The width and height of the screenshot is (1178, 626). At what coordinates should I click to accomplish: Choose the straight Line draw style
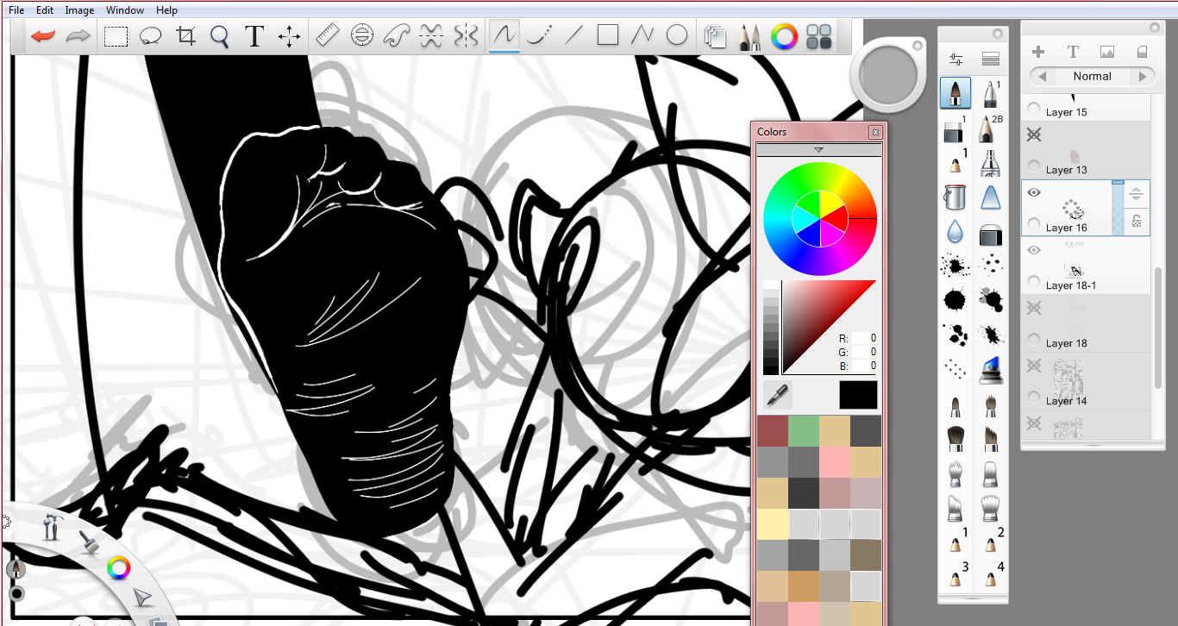[573, 35]
